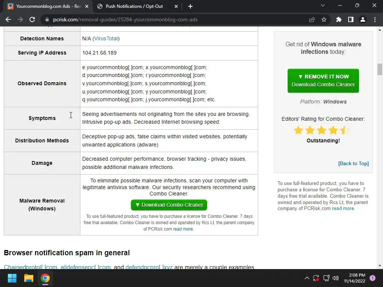The width and height of the screenshot is (383, 287).
Task: Click the page's vertical scrollbar thumb
Action: tap(380, 69)
